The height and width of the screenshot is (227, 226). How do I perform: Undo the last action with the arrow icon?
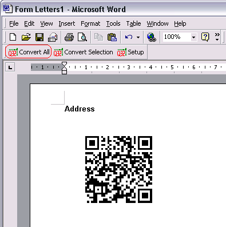coord(129,37)
